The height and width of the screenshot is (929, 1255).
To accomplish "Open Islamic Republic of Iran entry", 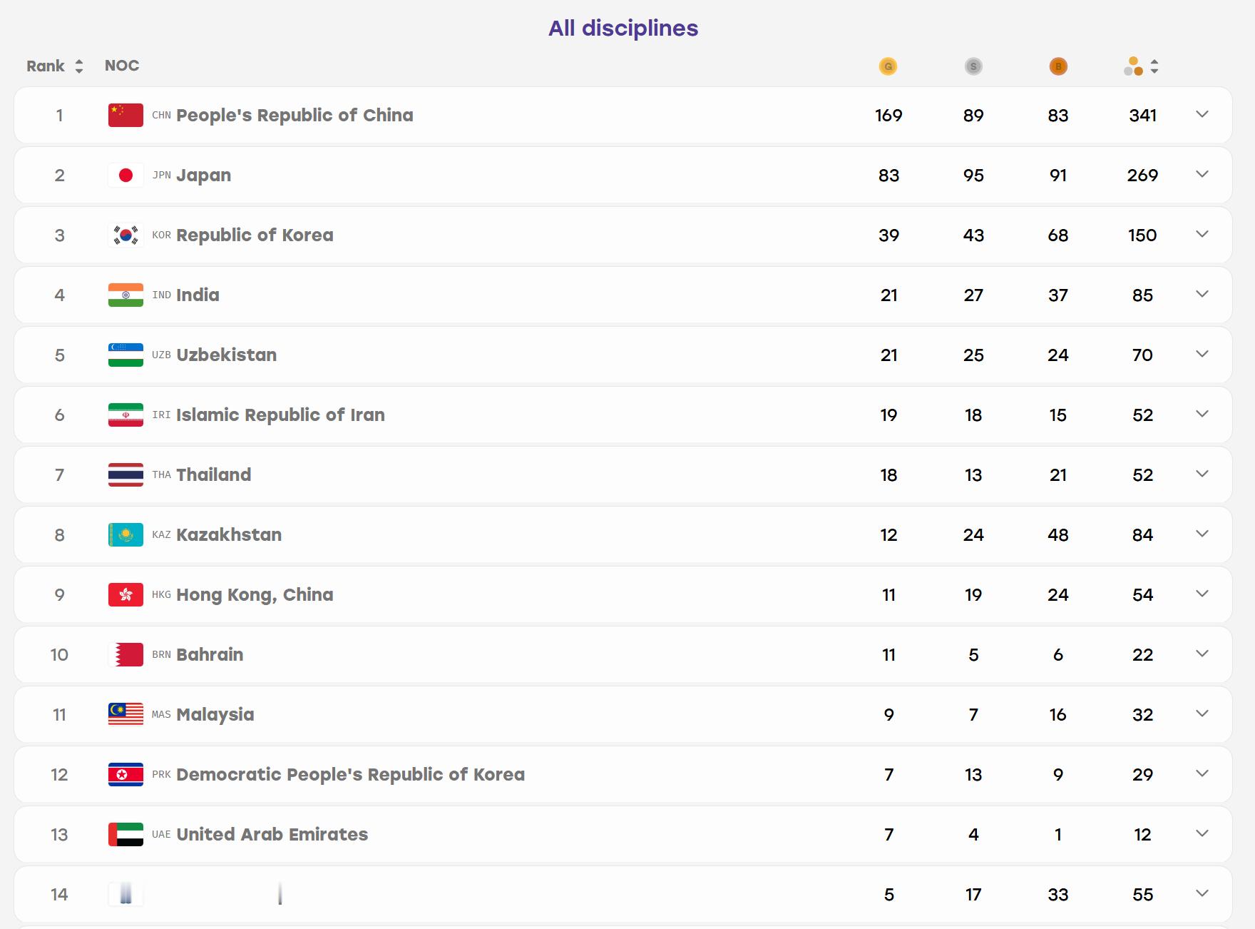I will click(280, 415).
